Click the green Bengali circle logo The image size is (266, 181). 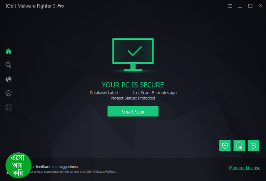(18, 165)
